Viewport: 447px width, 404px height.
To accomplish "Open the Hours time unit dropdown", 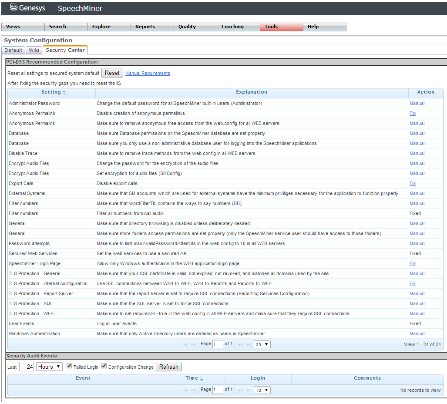I will tap(49, 367).
